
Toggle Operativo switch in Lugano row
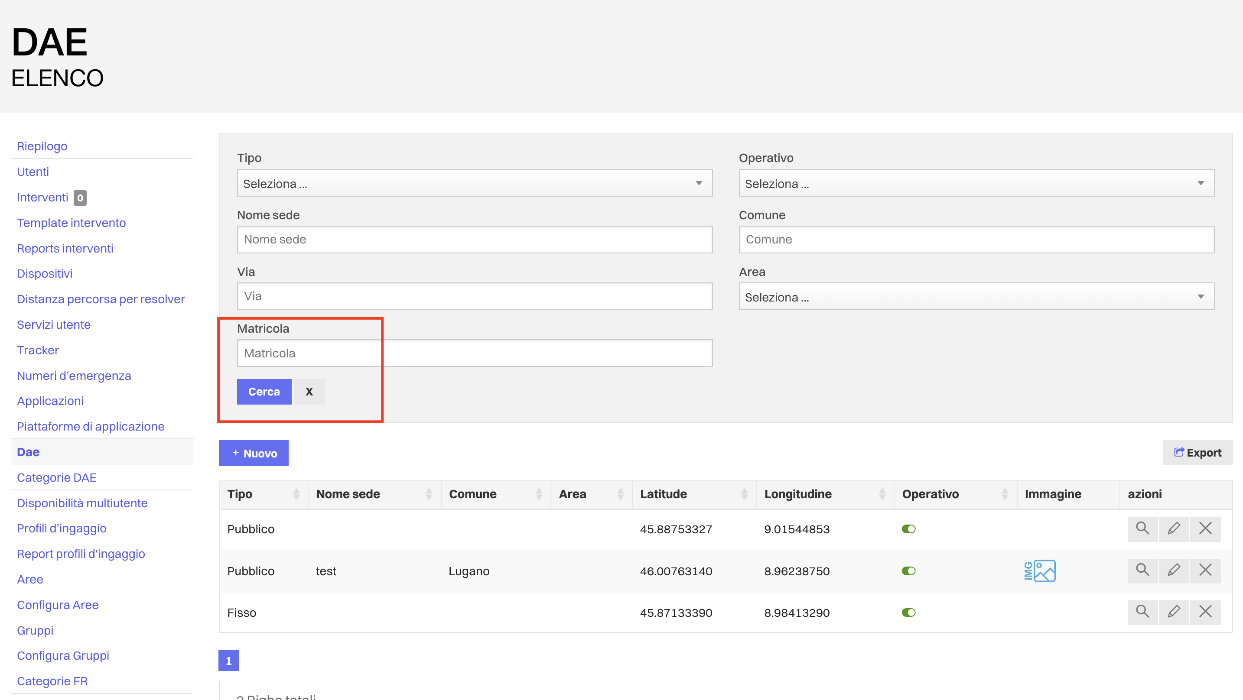[908, 571]
